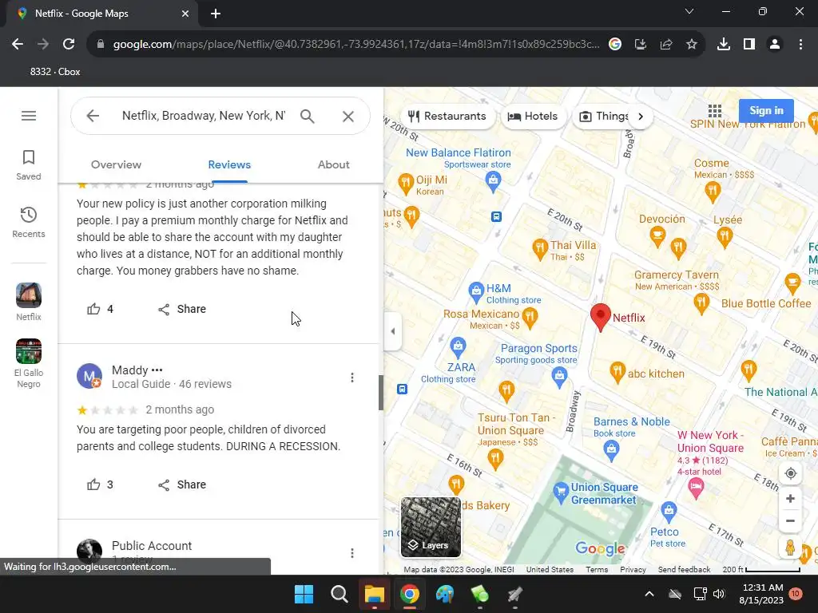Click the reviews panel scrollbar

[381, 393]
